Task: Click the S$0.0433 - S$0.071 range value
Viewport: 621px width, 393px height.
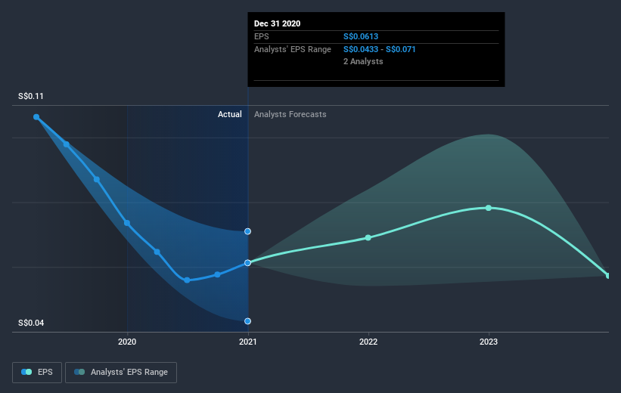Action: pyautogui.click(x=380, y=49)
